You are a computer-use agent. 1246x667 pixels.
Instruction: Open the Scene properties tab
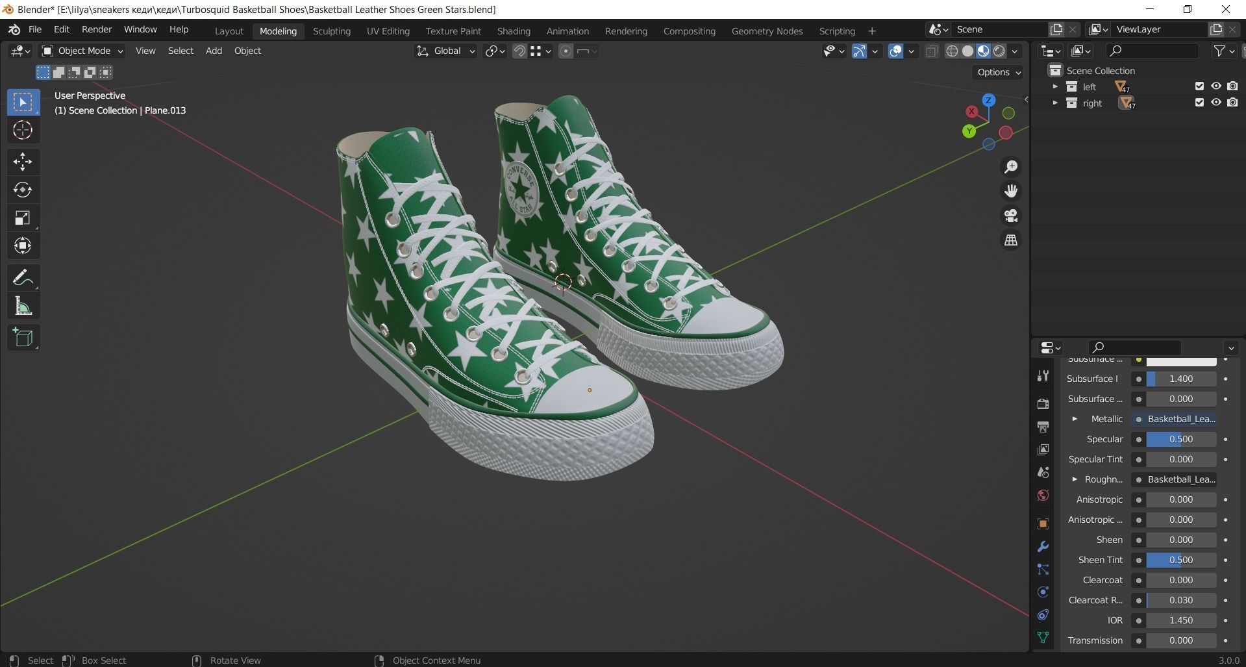(x=1043, y=472)
